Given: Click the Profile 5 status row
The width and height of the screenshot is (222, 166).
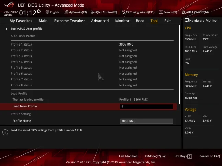Looking at the screenshot, I should coord(92,68).
